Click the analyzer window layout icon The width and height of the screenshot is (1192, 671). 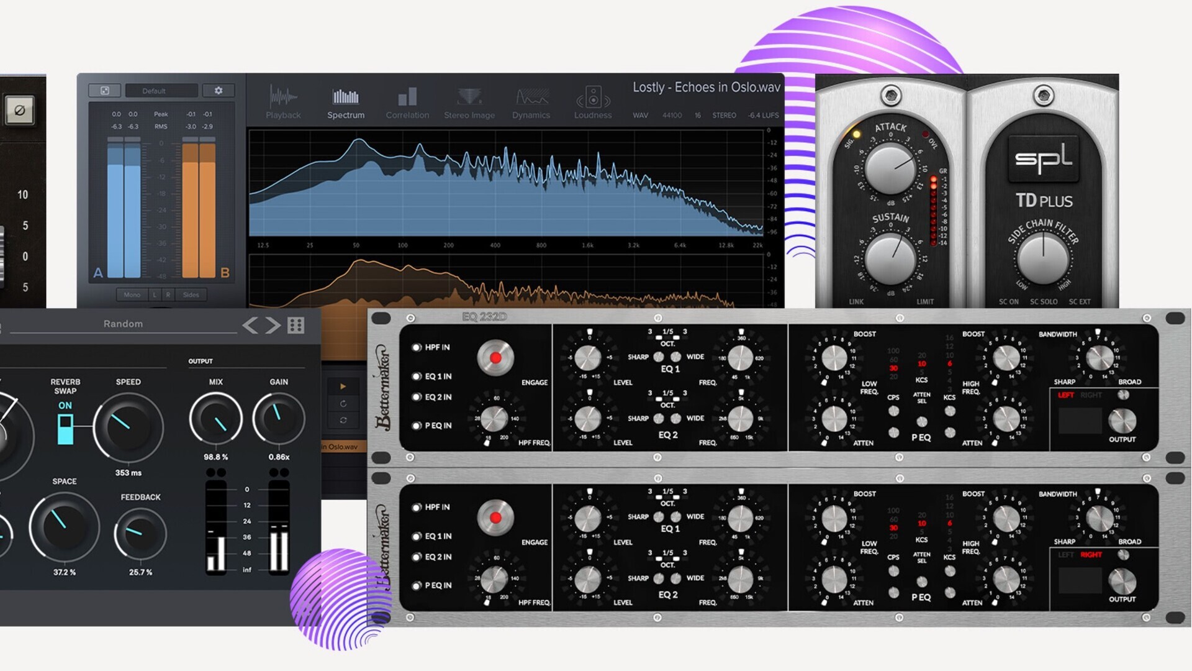pyautogui.click(x=105, y=91)
